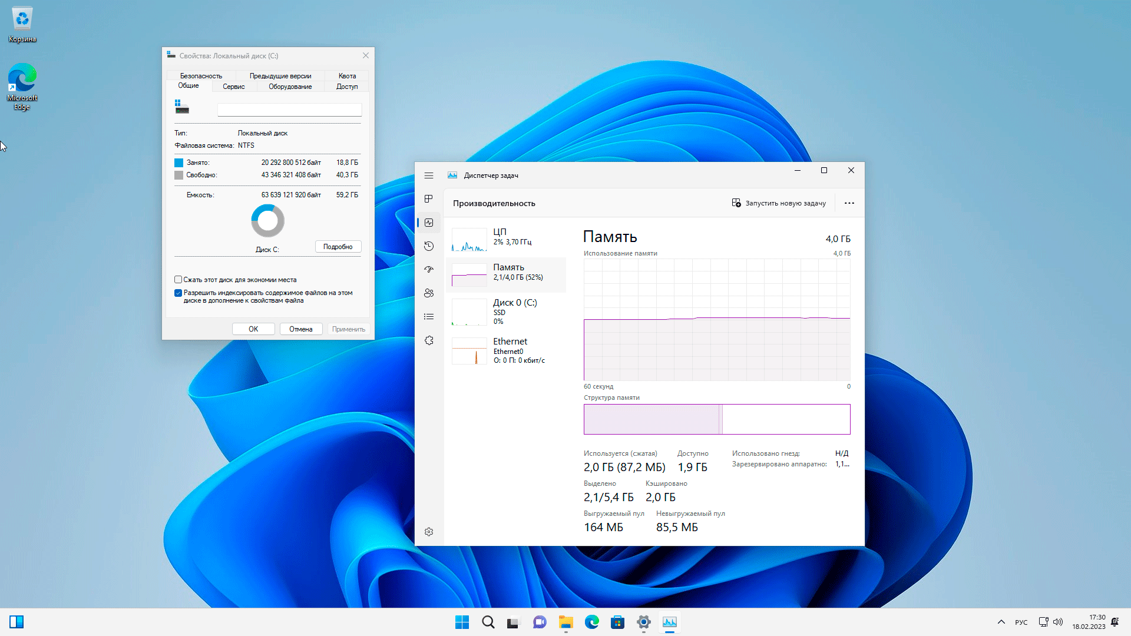Open Services page puzzle icon
This screenshot has width=1131, height=636.
click(x=429, y=340)
